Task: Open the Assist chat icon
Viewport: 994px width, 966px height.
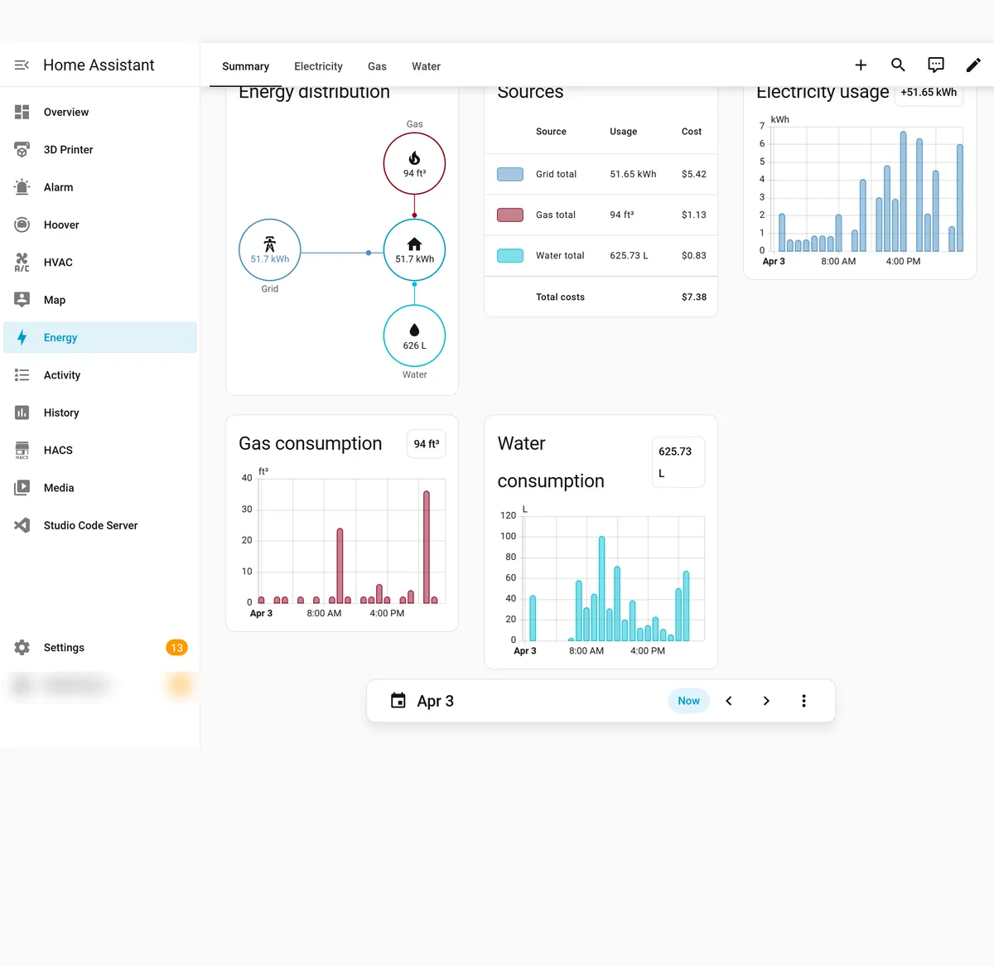Action: pos(936,65)
